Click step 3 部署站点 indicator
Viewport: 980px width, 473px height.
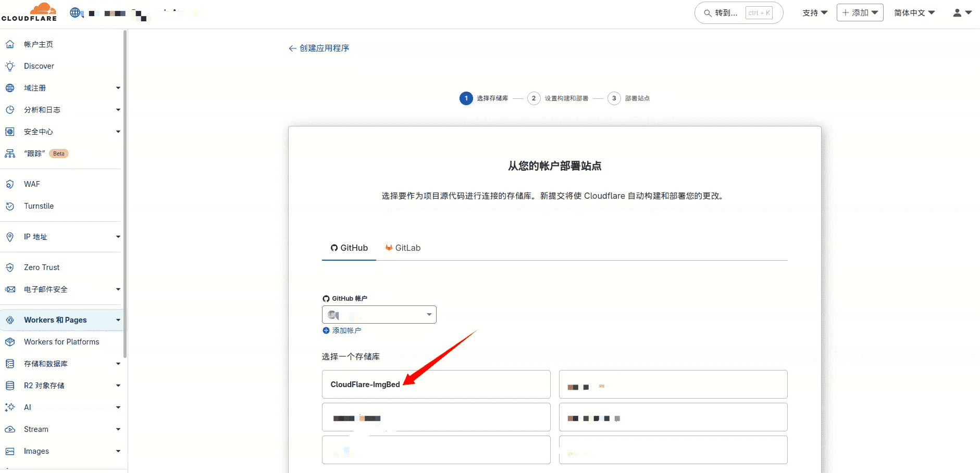click(x=629, y=98)
